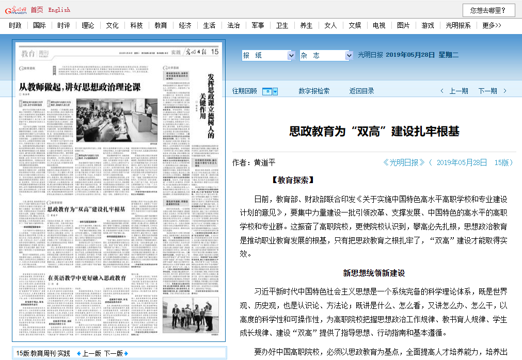Open the 往期回顾 calendar icon
Viewport: 522px width, 360px height.
click(270, 91)
